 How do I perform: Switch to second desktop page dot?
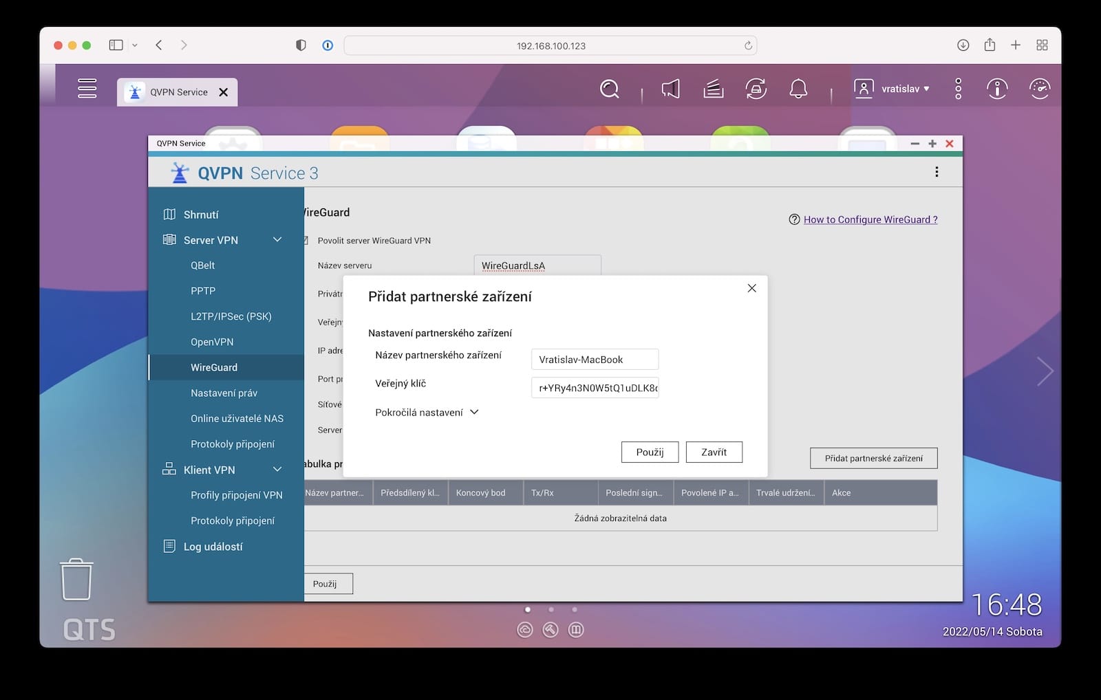point(551,609)
